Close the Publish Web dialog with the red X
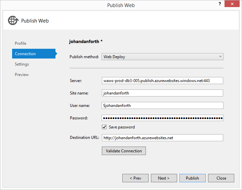Image resolution: width=242 pixels, height=190 pixels. click(x=232, y=4)
